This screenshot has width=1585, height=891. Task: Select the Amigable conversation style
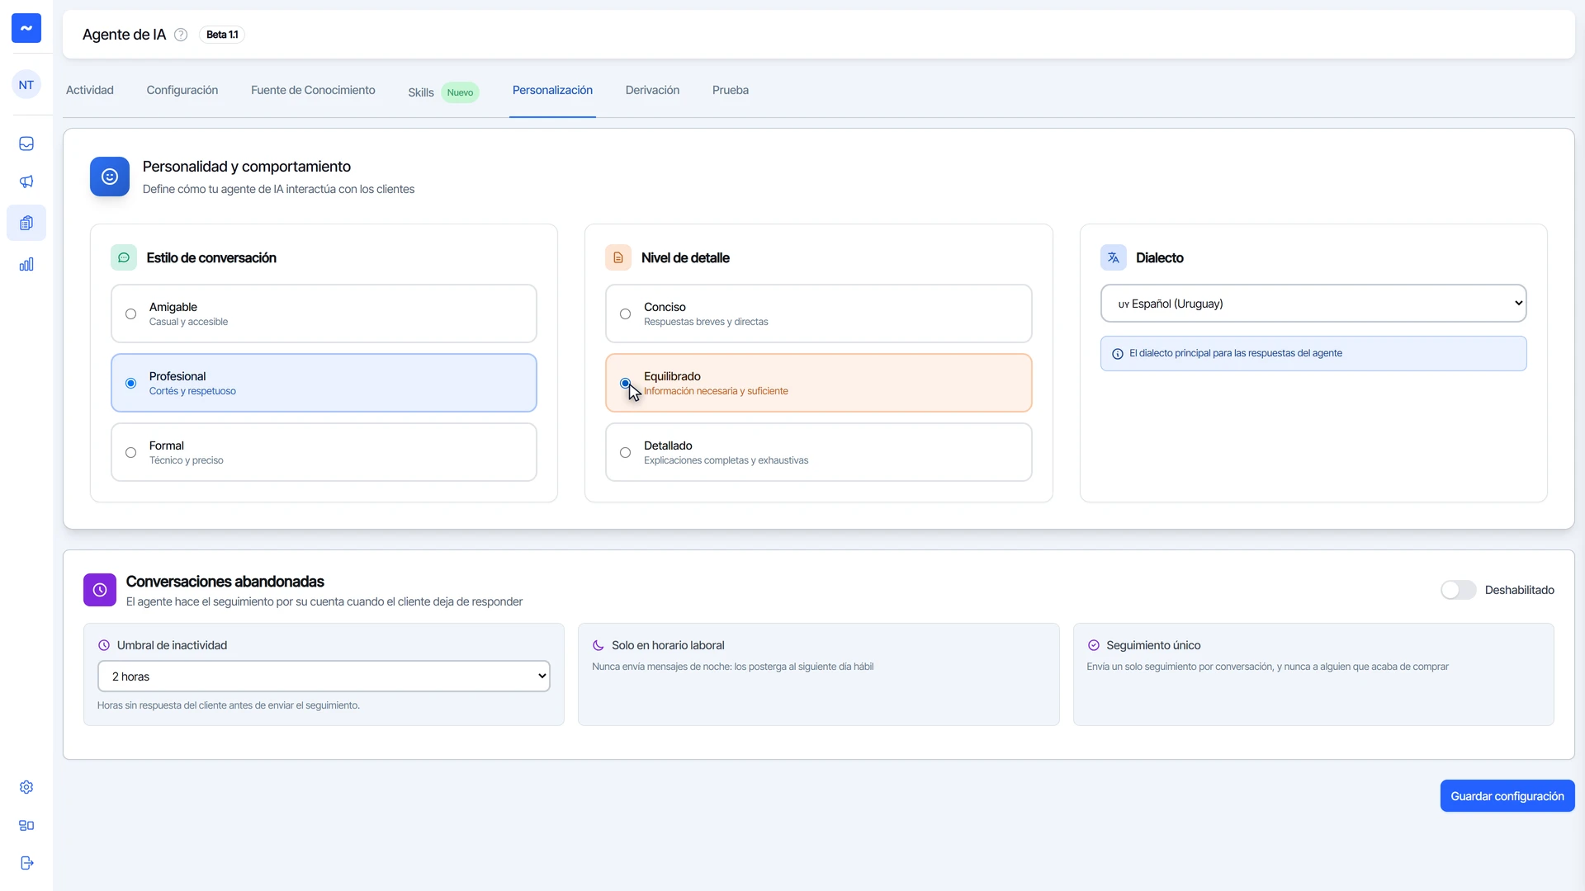coord(324,313)
